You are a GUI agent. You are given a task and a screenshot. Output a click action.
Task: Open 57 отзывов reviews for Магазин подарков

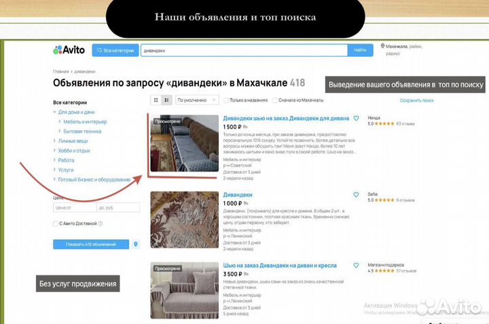[x=406, y=270]
